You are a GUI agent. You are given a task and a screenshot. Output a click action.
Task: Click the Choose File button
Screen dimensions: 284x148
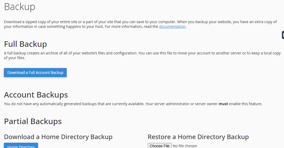[x=160, y=146]
